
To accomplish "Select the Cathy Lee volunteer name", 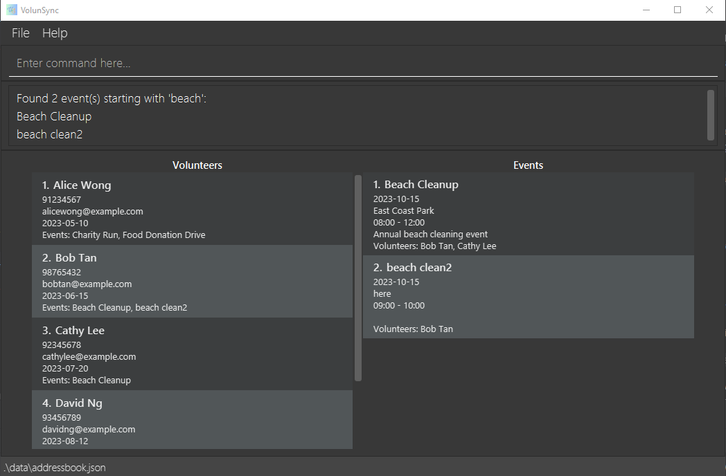I will click(80, 330).
